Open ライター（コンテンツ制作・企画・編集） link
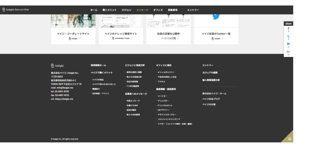Viewport: 329px width, 148px height. [x=175, y=124]
